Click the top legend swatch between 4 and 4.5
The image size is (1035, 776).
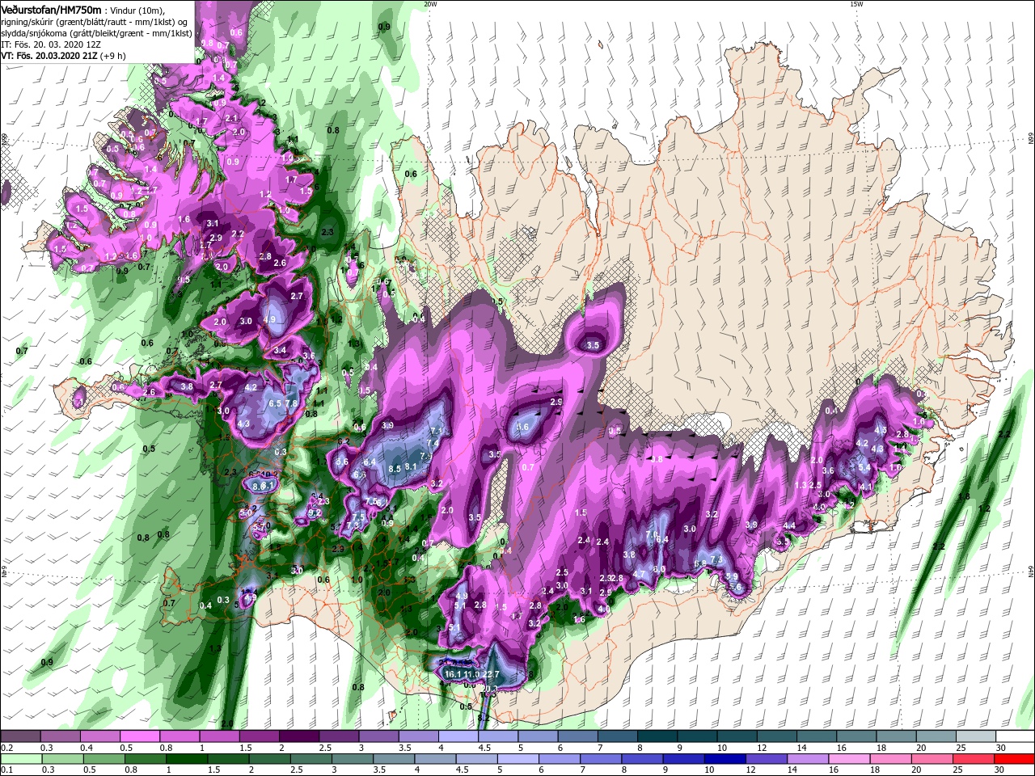(x=458, y=736)
